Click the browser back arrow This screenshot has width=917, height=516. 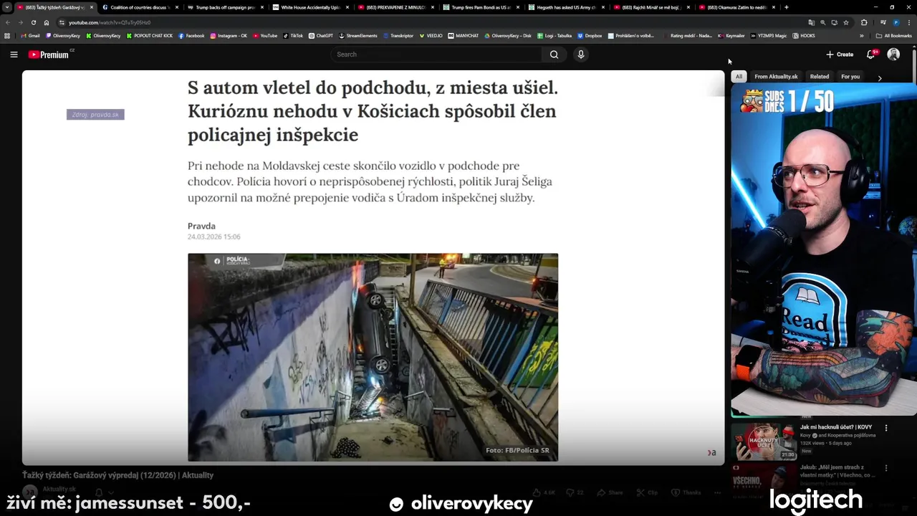[x=8, y=22]
